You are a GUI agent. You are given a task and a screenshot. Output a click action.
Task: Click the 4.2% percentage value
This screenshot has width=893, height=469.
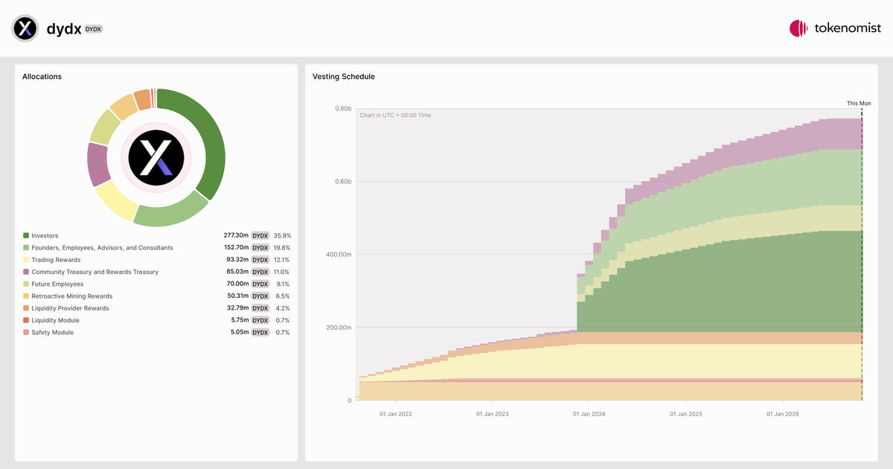(284, 308)
